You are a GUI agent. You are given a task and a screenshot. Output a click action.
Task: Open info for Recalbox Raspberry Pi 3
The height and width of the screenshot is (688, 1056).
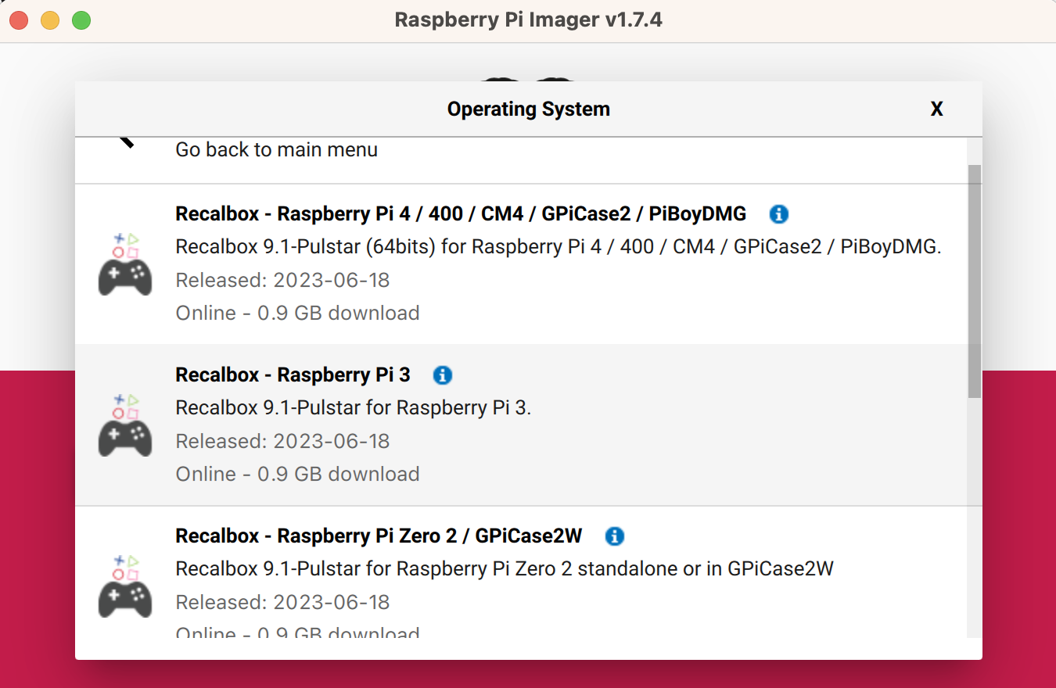coord(442,375)
